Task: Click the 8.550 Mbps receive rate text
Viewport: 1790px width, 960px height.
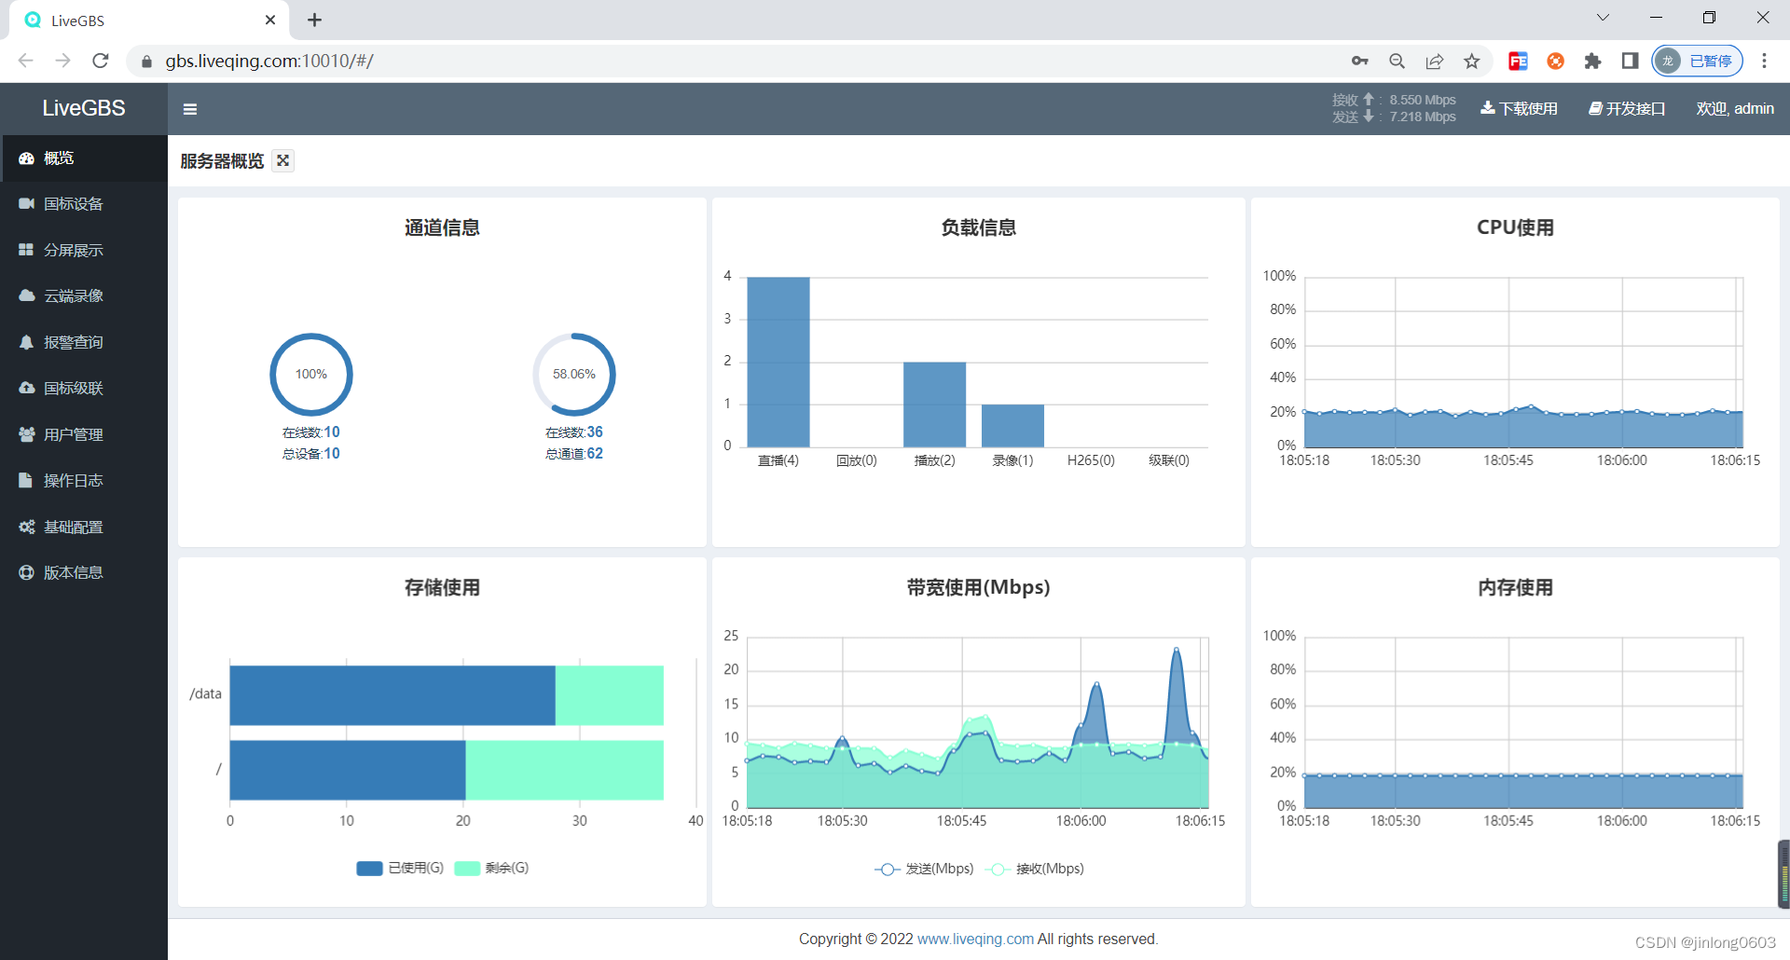Action: (x=1423, y=100)
